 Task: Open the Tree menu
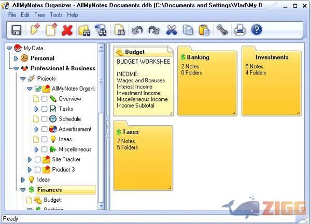pyautogui.click(x=39, y=15)
